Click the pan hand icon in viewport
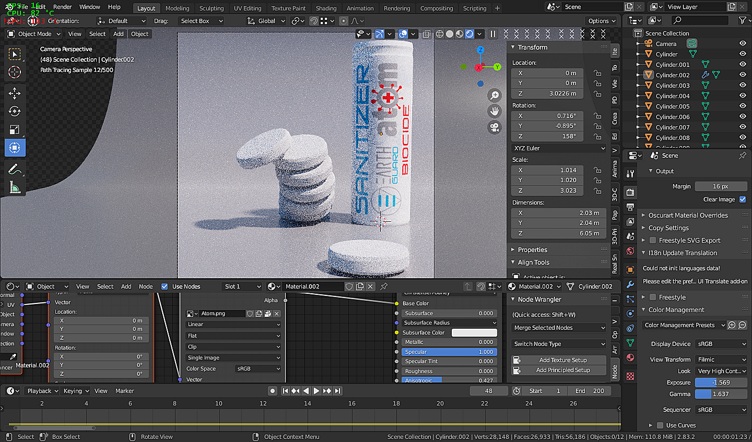The width and height of the screenshot is (752, 442). [494, 111]
